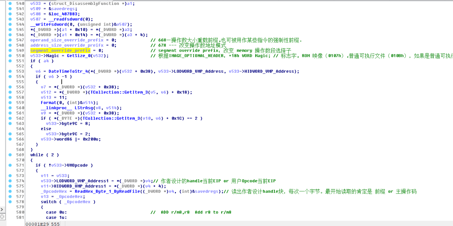
Task: Click the IMAGE_OPTIONAL_HEADER Magic comment
Action: tap(301, 56)
